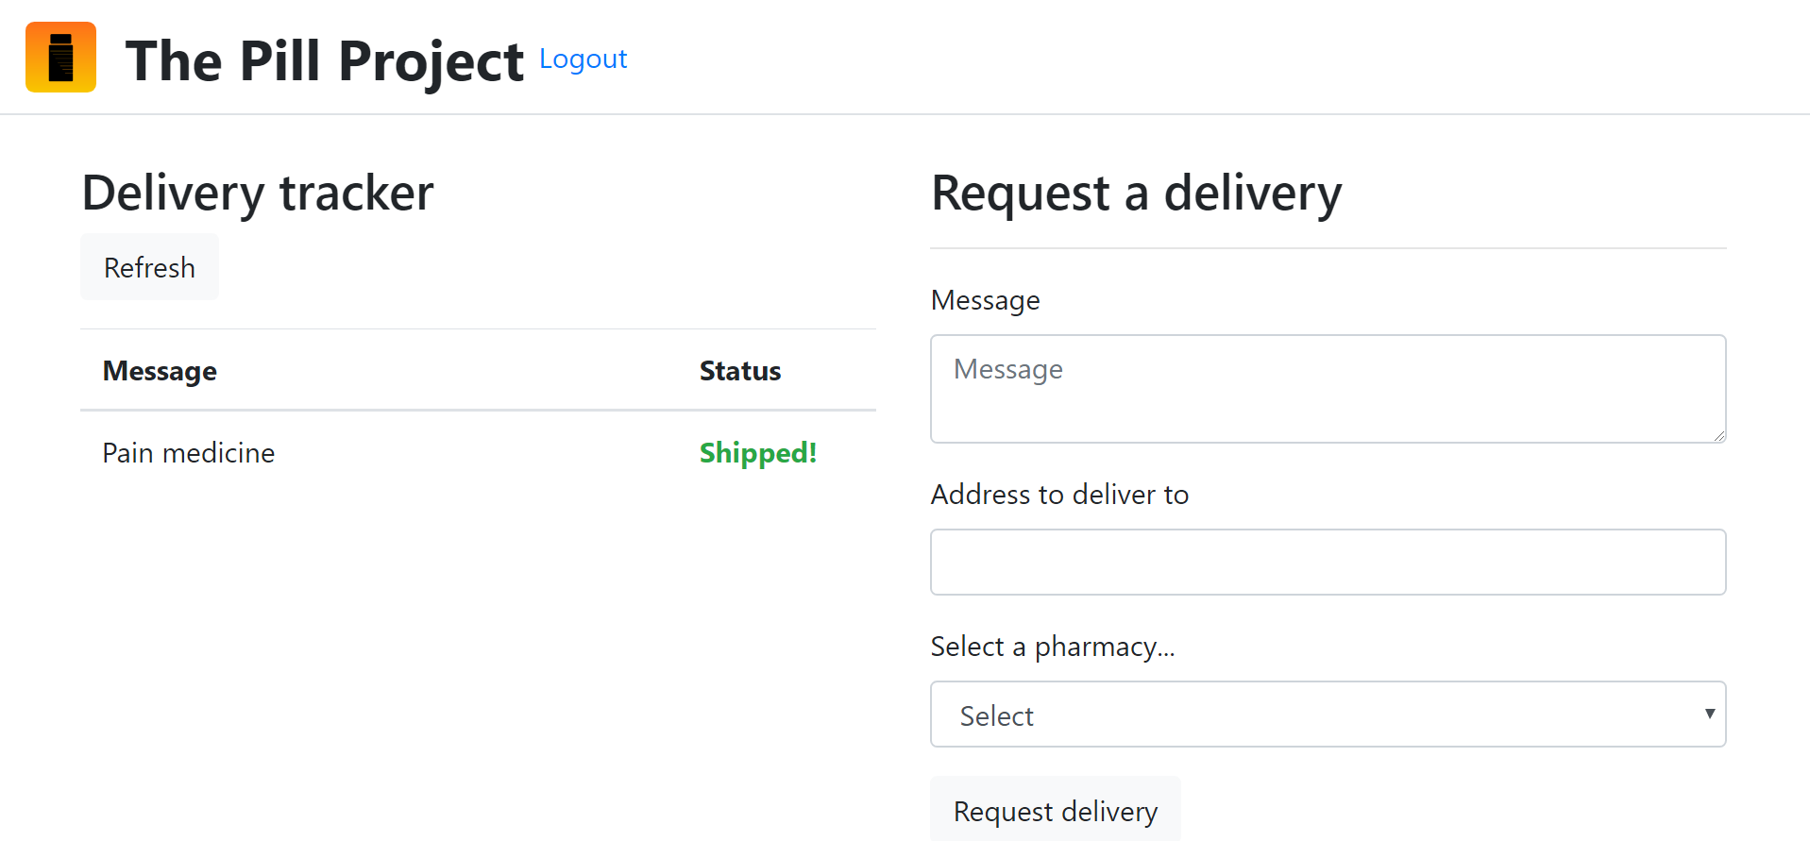Screen dimensions: 1810x841
Task: Click the delivery address input field
Action: click(1327, 562)
